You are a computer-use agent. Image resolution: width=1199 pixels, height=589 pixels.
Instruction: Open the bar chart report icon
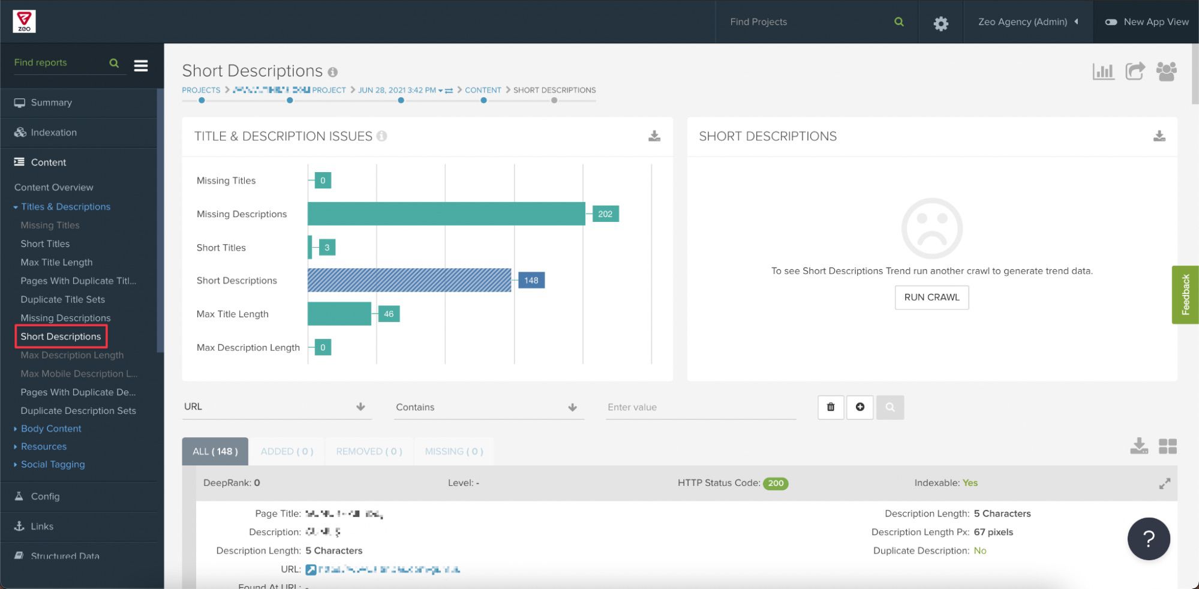coord(1104,71)
